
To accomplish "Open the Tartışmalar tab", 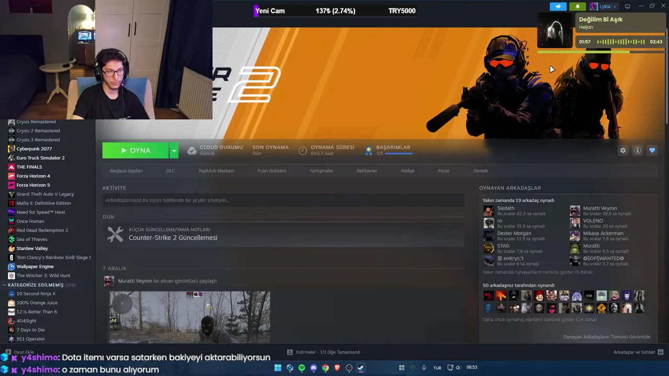I will click(x=321, y=171).
